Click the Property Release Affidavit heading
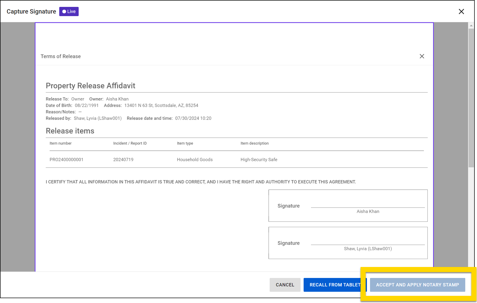The width and height of the screenshot is (477, 303). point(91,86)
